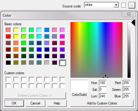
Task: Click the ellipsis button beside Source code
Action: tap(132, 5)
